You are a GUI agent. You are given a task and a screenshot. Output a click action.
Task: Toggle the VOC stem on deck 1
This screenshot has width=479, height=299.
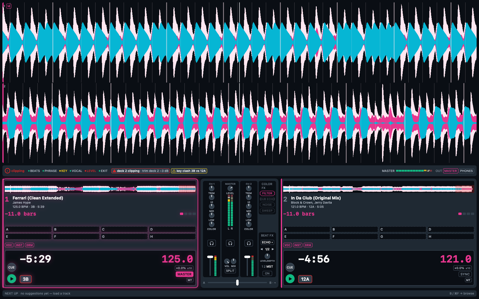pyautogui.click(x=9, y=245)
